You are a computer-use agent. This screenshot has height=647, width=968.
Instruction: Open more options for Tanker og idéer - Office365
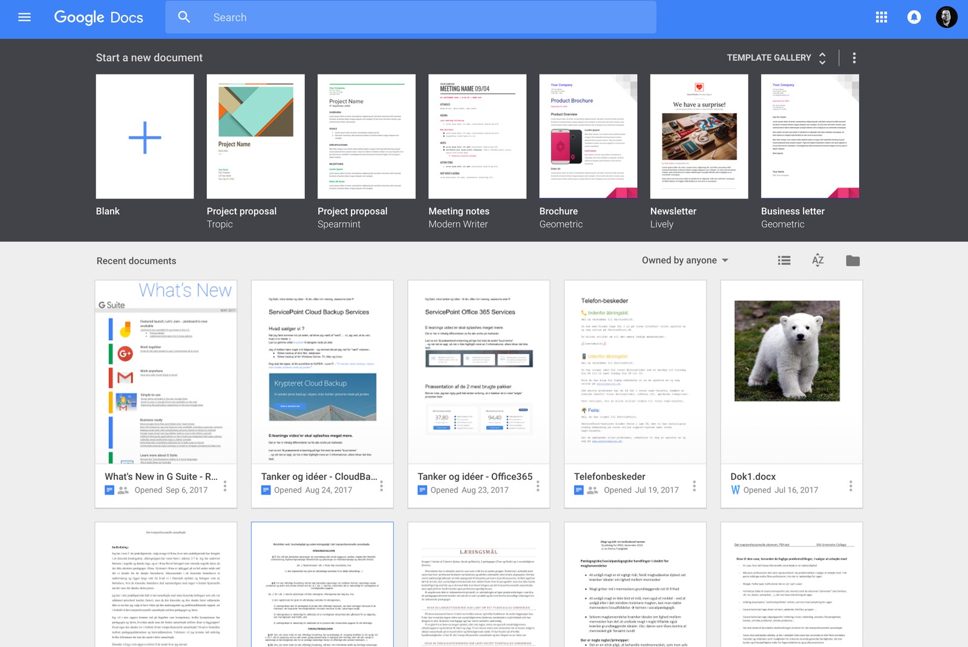tap(538, 485)
